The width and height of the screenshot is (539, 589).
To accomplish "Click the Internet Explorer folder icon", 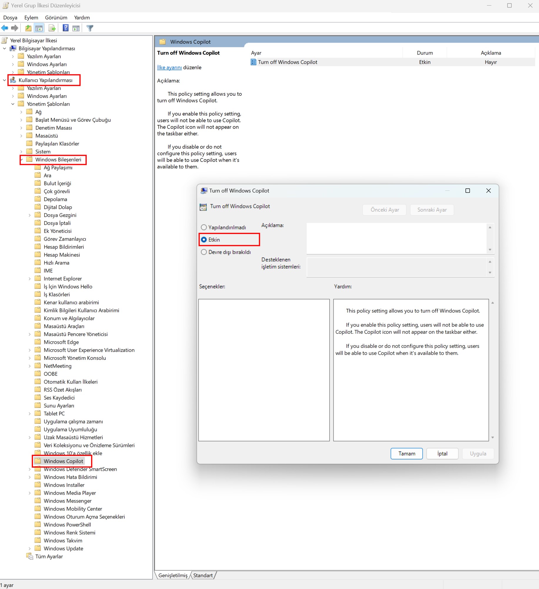I will pyautogui.click(x=38, y=278).
